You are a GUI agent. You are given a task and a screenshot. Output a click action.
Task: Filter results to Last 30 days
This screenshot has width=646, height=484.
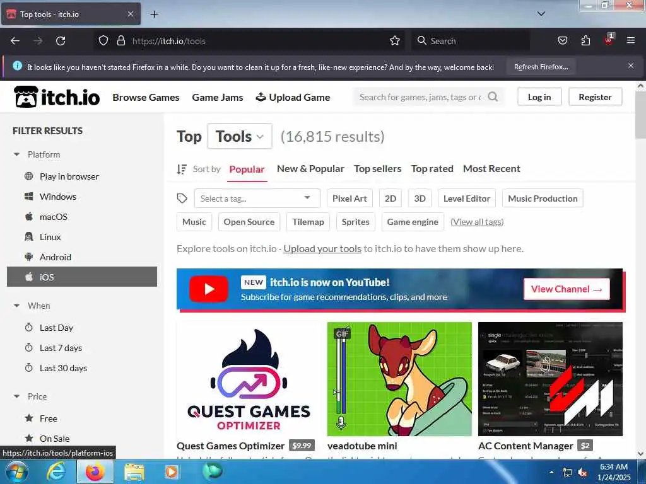point(82,368)
